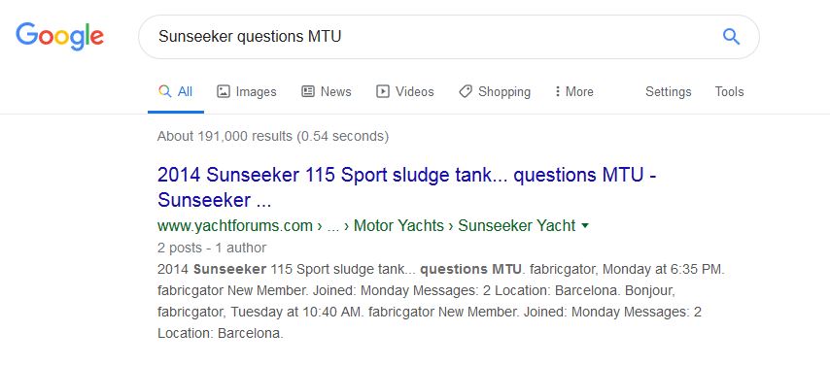Switch to the Images results tab label

point(257,91)
